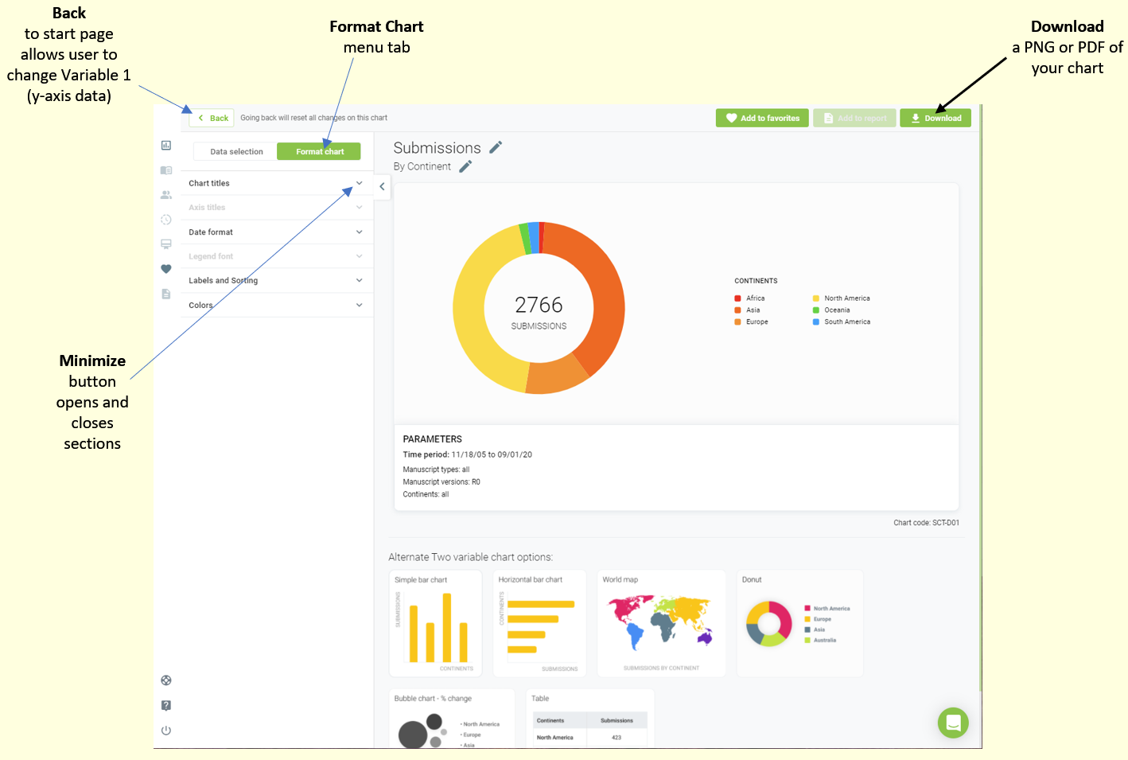Click the 2766 submissions donut center
Screen dimensions: 1128x760
pyautogui.click(x=539, y=312)
